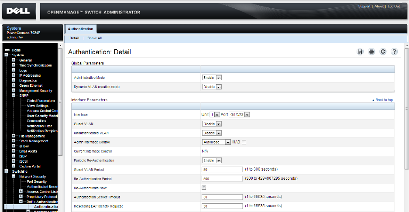Open Port Security tree item

coord(37,181)
